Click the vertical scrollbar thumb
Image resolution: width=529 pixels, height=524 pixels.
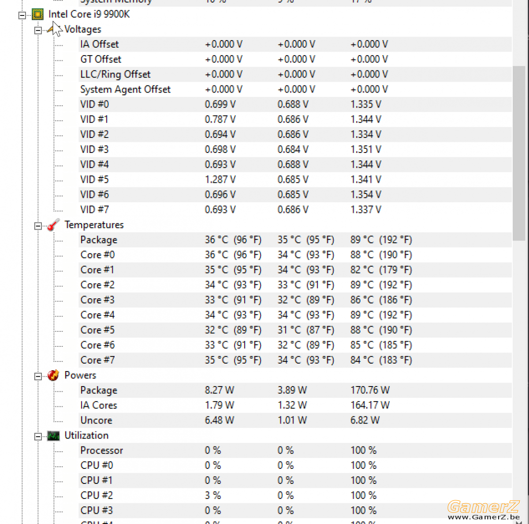point(519,153)
